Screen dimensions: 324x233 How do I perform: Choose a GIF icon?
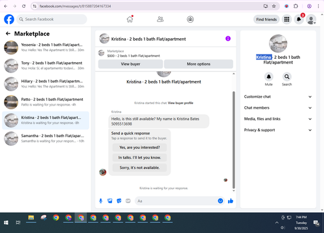pos(128,201)
